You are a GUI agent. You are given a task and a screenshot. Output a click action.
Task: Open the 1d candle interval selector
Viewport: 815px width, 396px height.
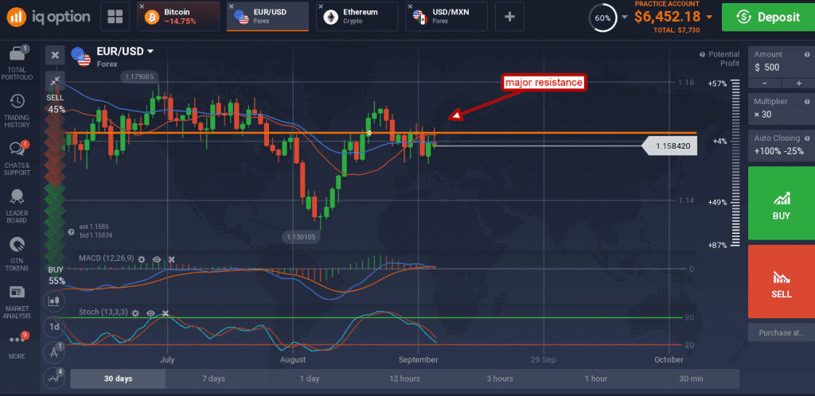tap(54, 328)
